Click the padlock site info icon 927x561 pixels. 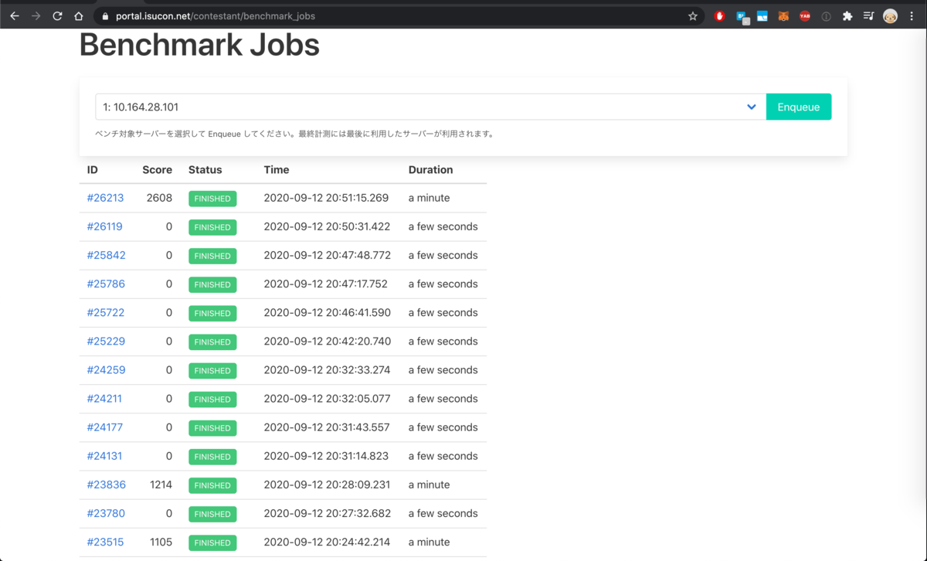105,15
